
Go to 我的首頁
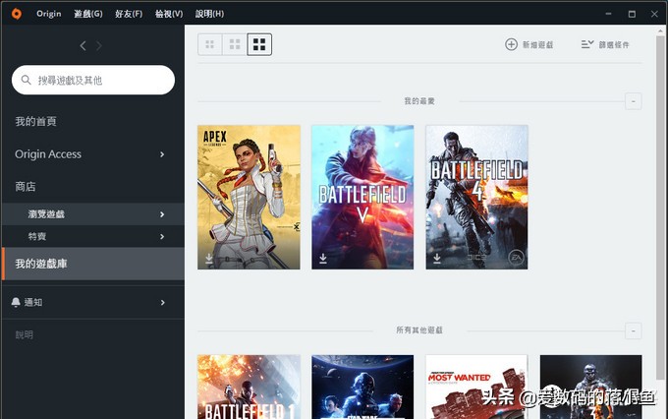pos(35,122)
